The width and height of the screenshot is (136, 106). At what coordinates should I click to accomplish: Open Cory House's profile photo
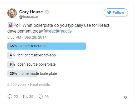12,13
